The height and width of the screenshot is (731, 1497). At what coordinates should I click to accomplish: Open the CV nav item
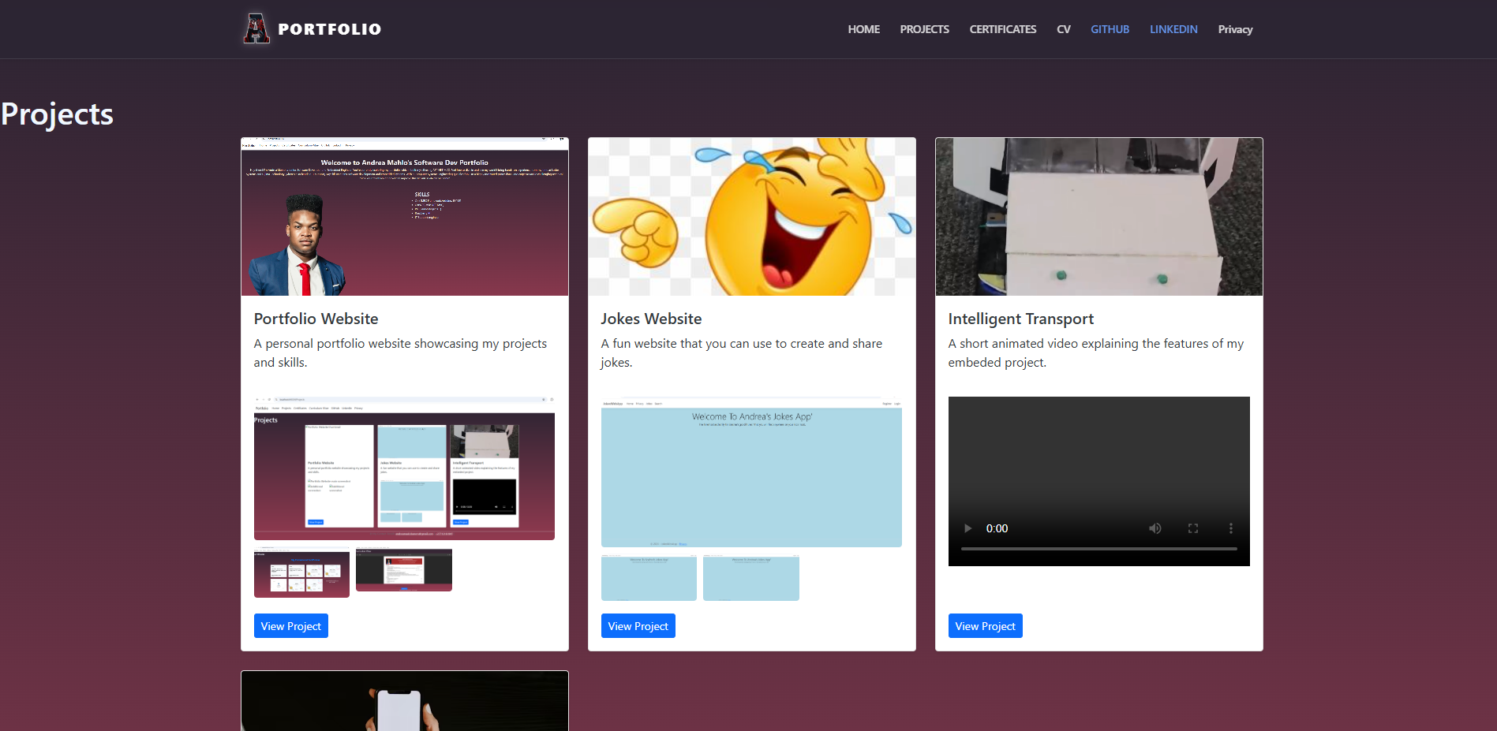pos(1063,29)
